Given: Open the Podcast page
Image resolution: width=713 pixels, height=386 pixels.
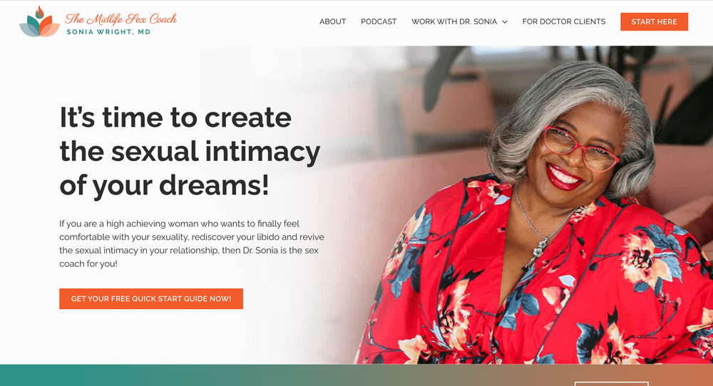Looking at the screenshot, I should click(379, 22).
